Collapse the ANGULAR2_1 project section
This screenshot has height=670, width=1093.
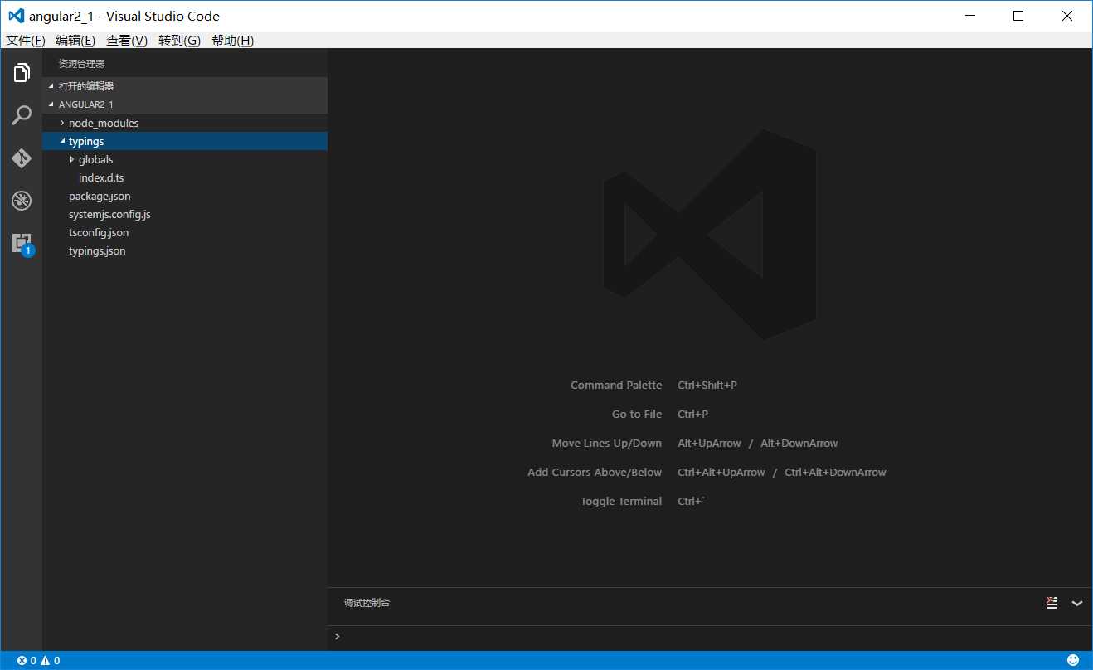[185, 104]
